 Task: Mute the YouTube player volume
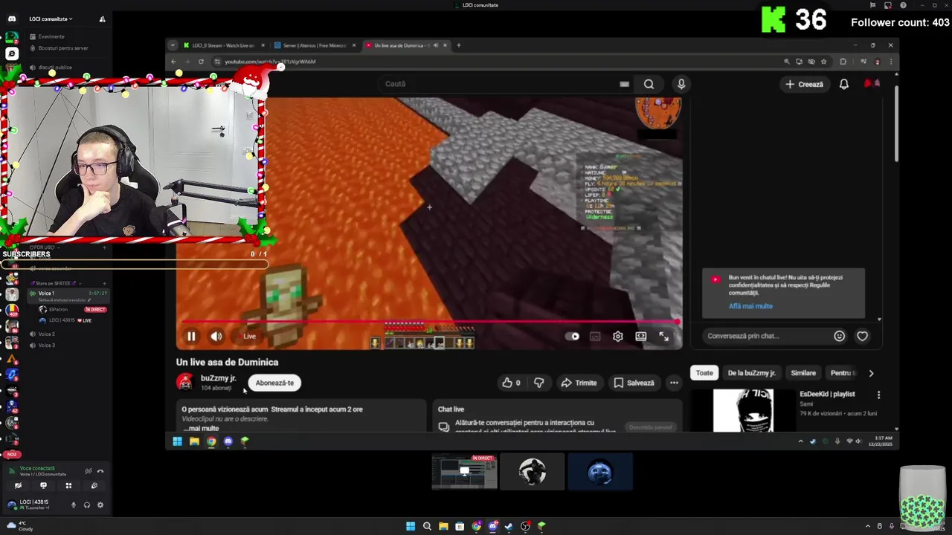point(216,337)
